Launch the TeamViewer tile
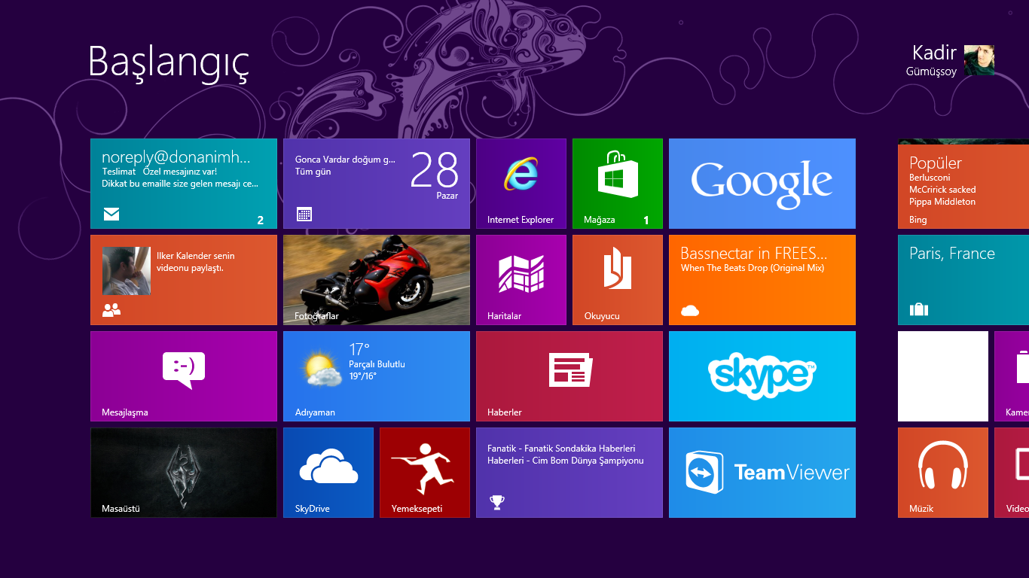The height and width of the screenshot is (578, 1029). coord(762,473)
